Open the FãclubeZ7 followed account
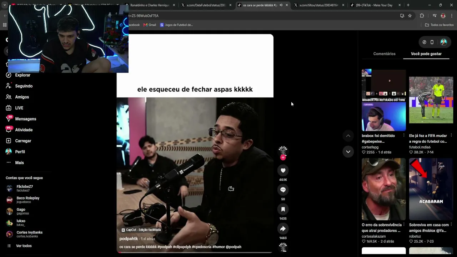Screen dimensions: 457x257 (x=25, y=188)
